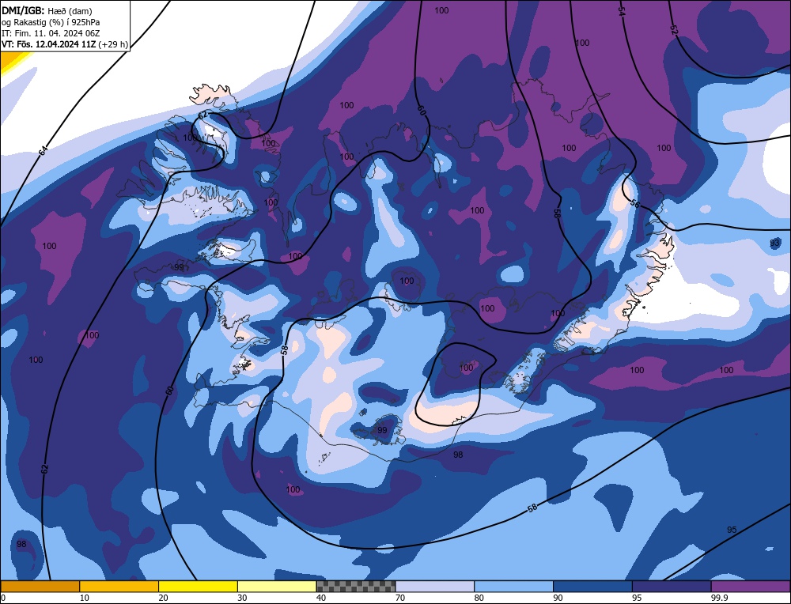Click the 'VT: Fös. 12.04.2024 11Z (+29 h)' line
This screenshot has height=604, width=791.
[64, 44]
